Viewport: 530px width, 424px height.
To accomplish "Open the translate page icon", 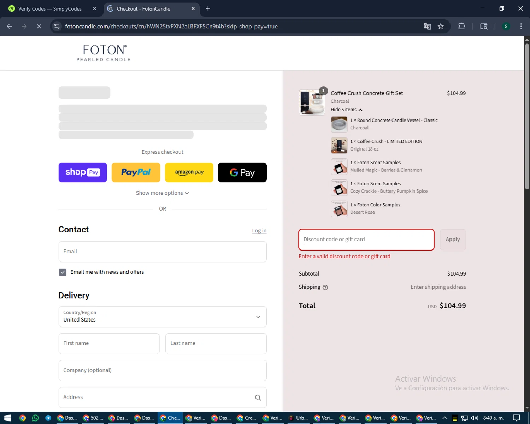I will click(427, 26).
